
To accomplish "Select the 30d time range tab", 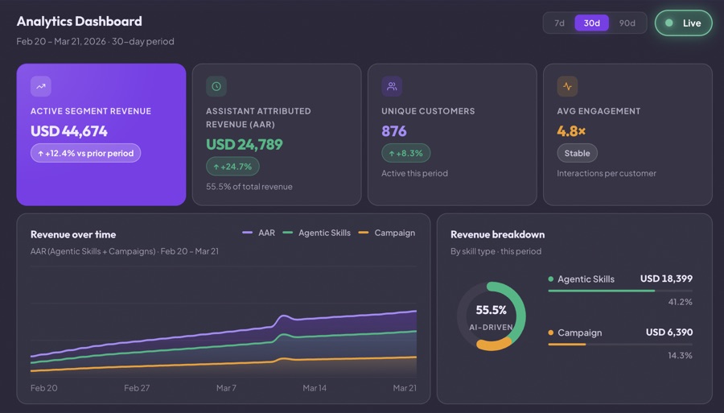I will (591, 23).
